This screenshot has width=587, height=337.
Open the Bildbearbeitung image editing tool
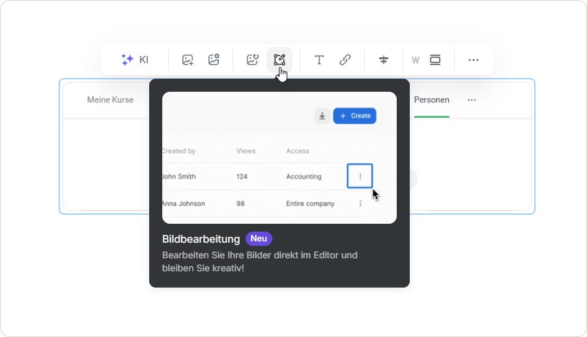tap(279, 60)
